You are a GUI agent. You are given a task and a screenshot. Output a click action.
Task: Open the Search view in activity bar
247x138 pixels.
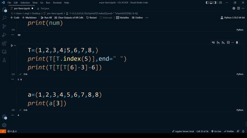point(4,18)
